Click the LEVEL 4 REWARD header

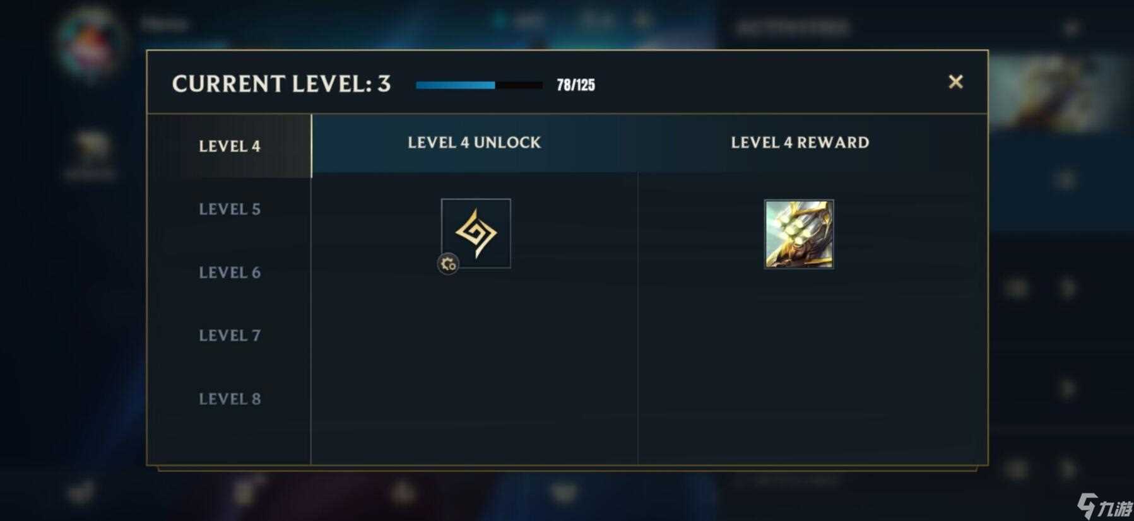tap(800, 143)
